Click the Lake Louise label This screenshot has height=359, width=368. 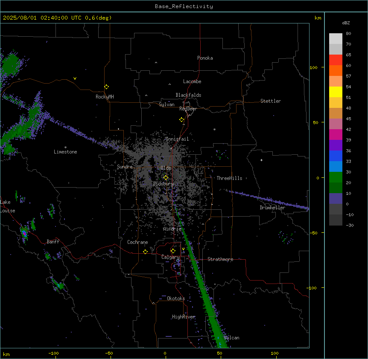click(x=8, y=206)
